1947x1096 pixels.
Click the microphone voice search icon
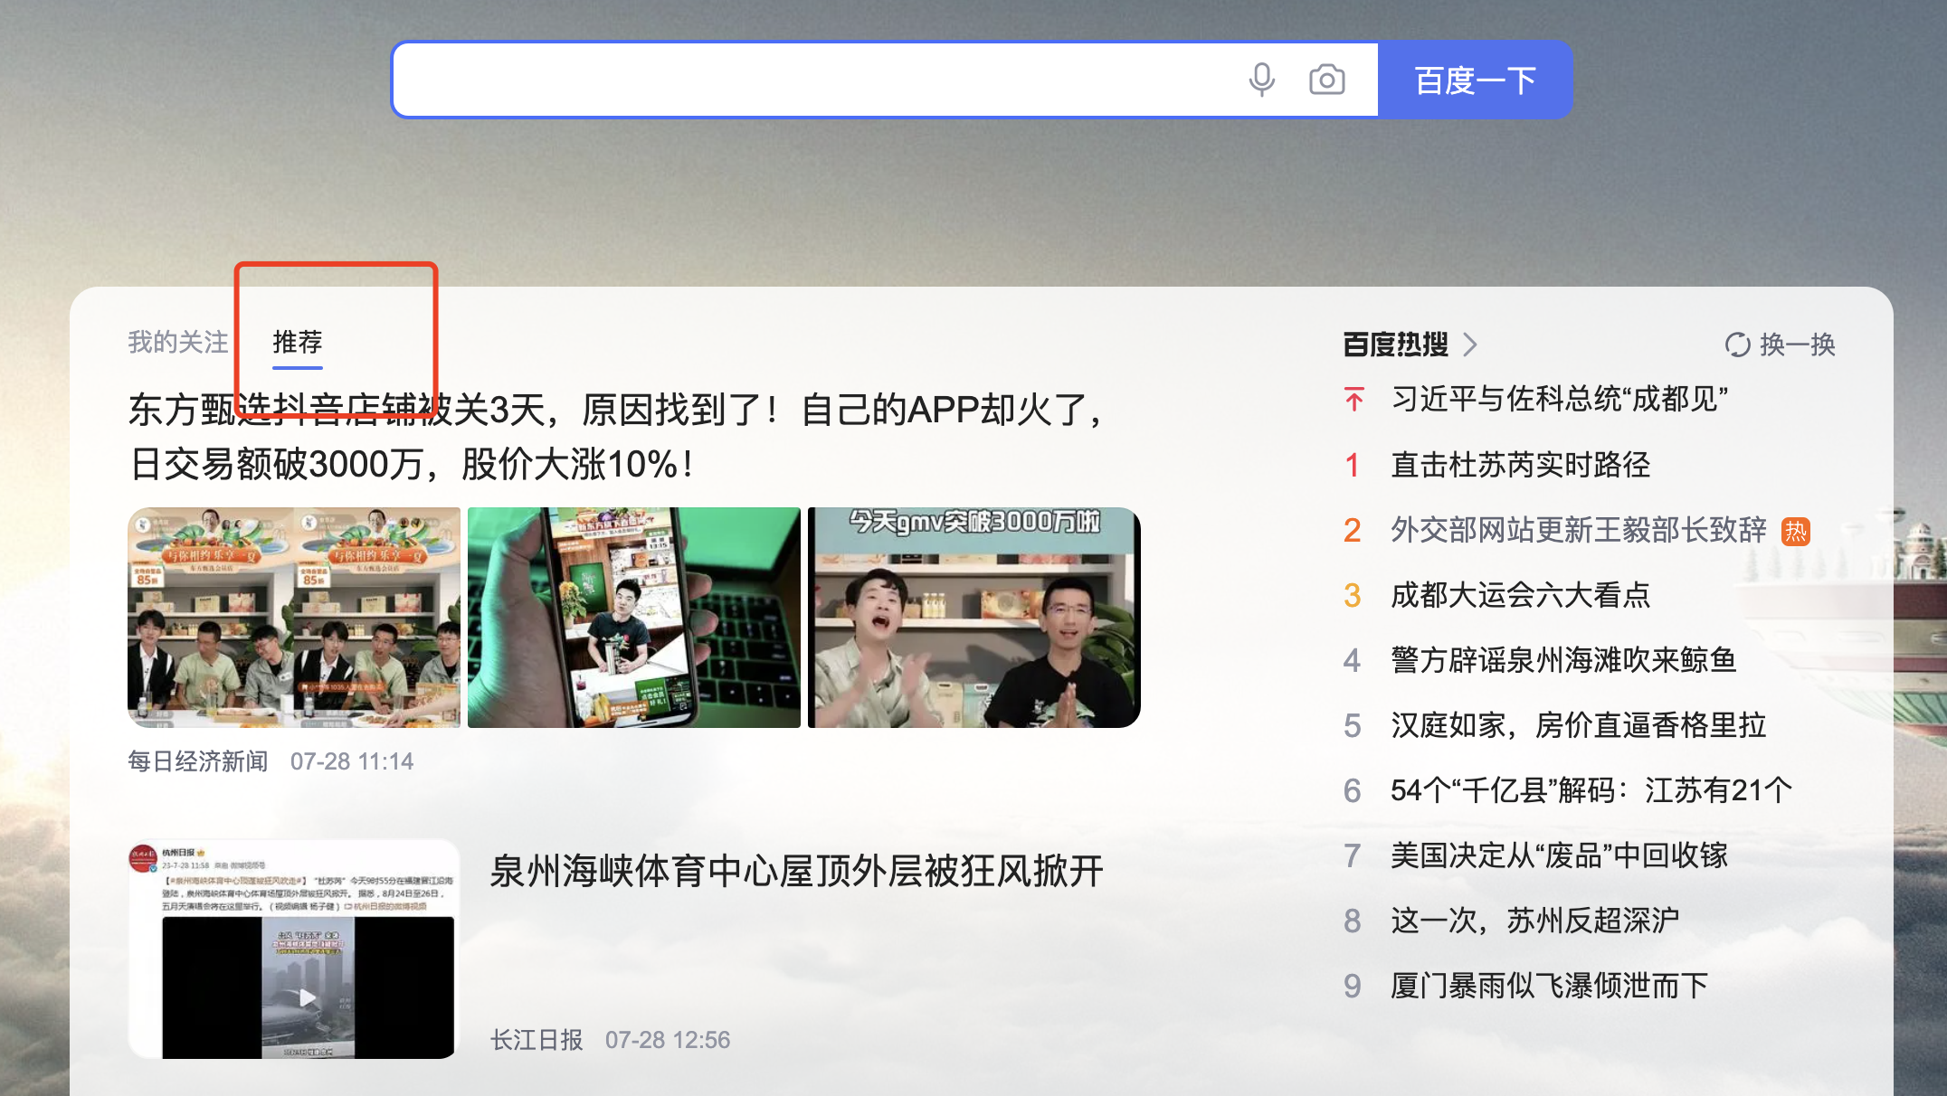click(x=1261, y=80)
